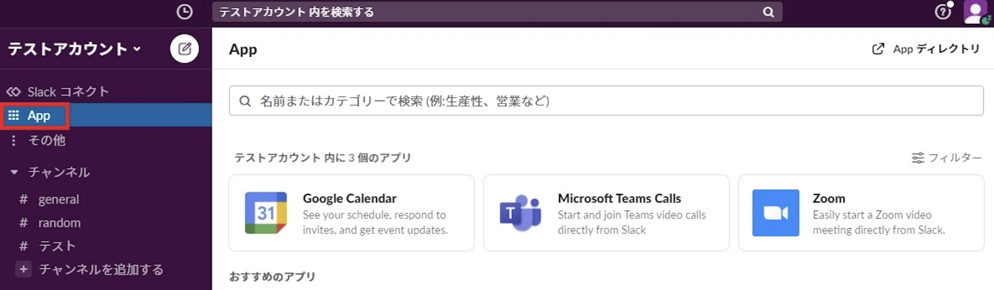
Task: Click the compose new message icon
Action: click(x=184, y=48)
